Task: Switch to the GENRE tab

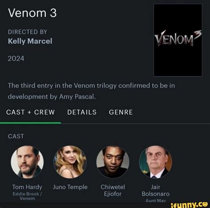Action: tap(121, 112)
